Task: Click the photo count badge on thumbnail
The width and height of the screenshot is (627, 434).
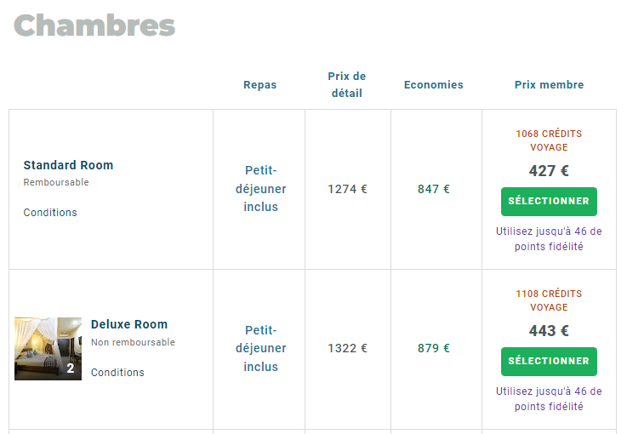Action: [71, 369]
